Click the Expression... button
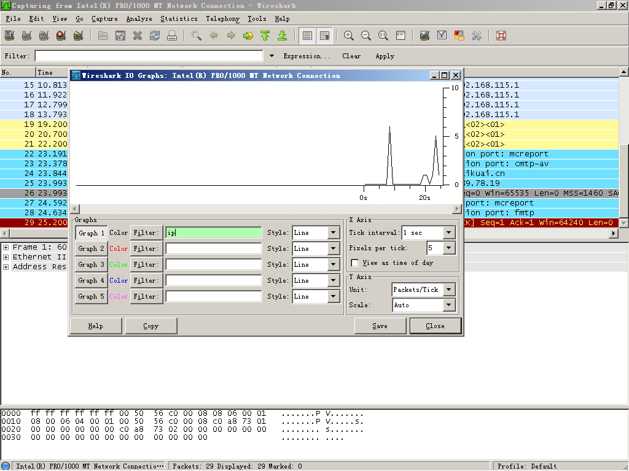This screenshot has height=471, width=629. [x=307, y=56]
